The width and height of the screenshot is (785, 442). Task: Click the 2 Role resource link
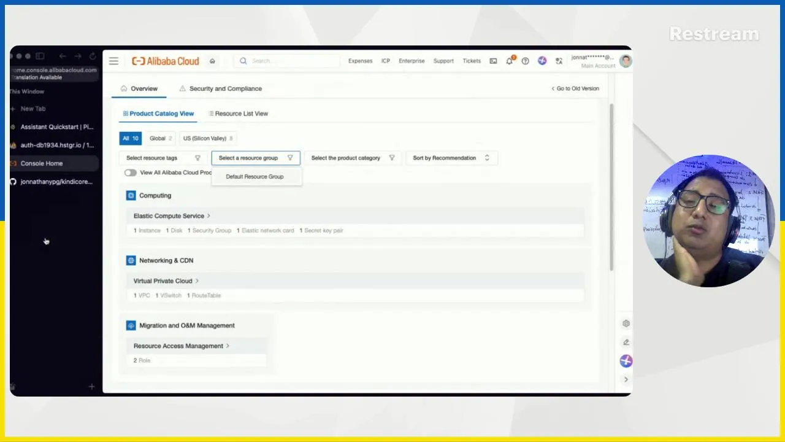pyautogui.click(x=142, y=360)
